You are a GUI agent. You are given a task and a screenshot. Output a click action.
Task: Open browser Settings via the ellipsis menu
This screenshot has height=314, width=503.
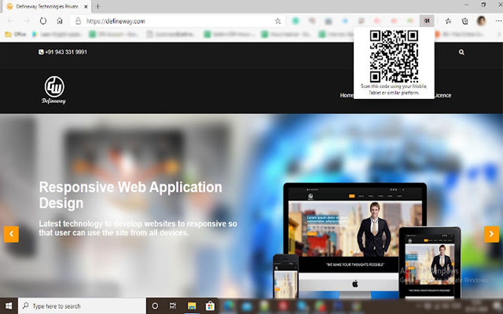[498, 21]
